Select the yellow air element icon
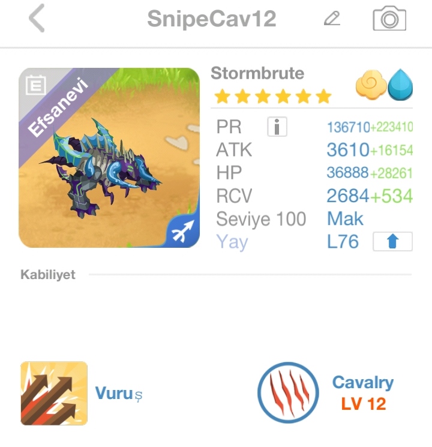Screen dimensions: 432x447 371,85
